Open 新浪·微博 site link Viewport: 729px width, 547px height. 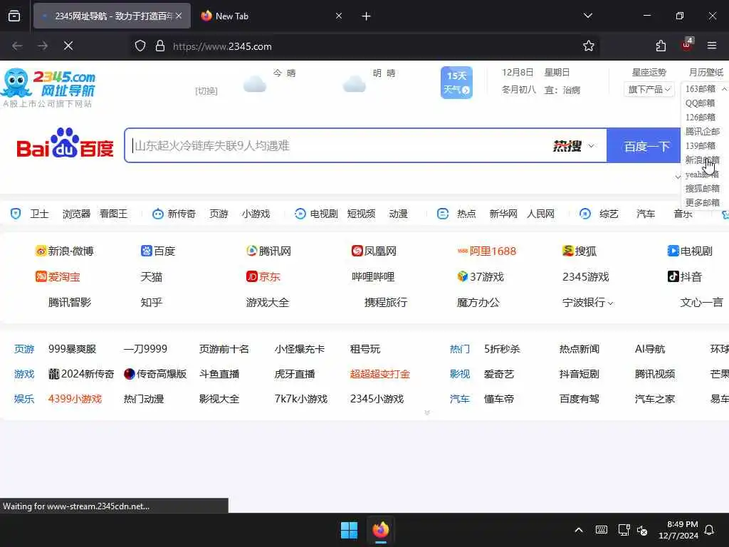pos(64,251)
